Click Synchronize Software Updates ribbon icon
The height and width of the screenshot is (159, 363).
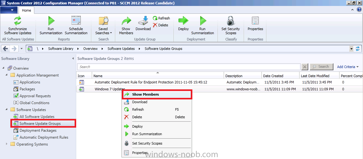[x=18, y=21]
